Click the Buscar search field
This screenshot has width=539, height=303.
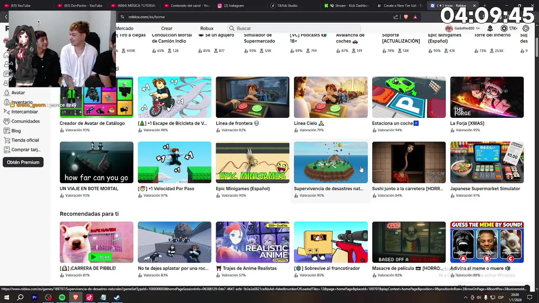point(294,28)
